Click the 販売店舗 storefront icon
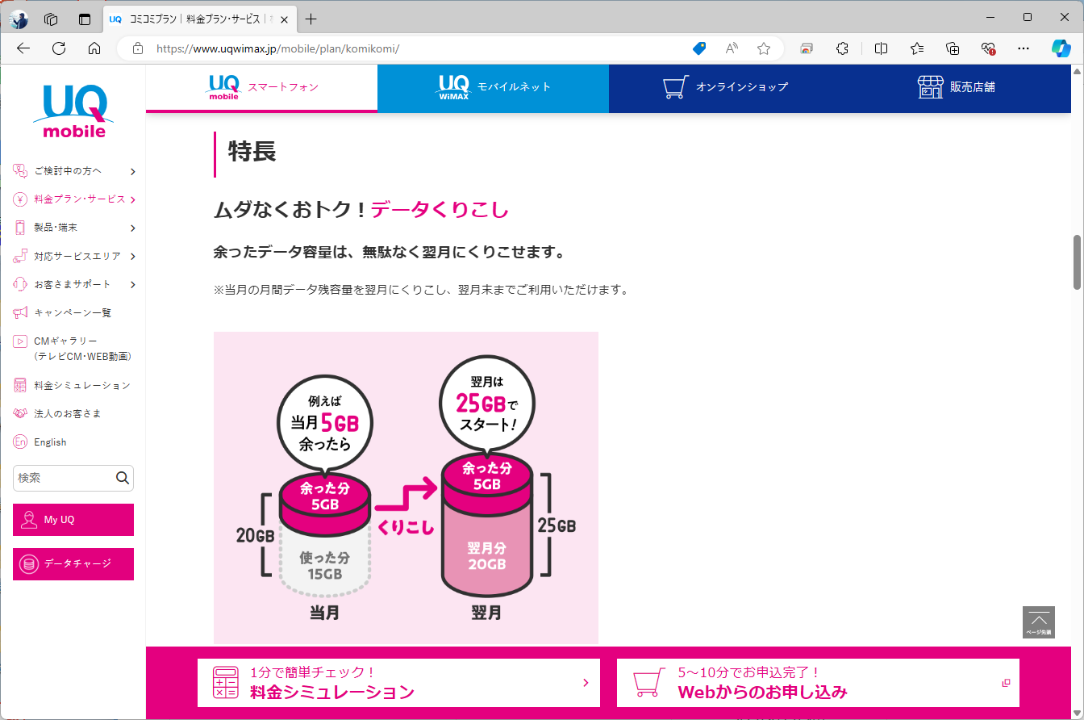 [932, 86]
